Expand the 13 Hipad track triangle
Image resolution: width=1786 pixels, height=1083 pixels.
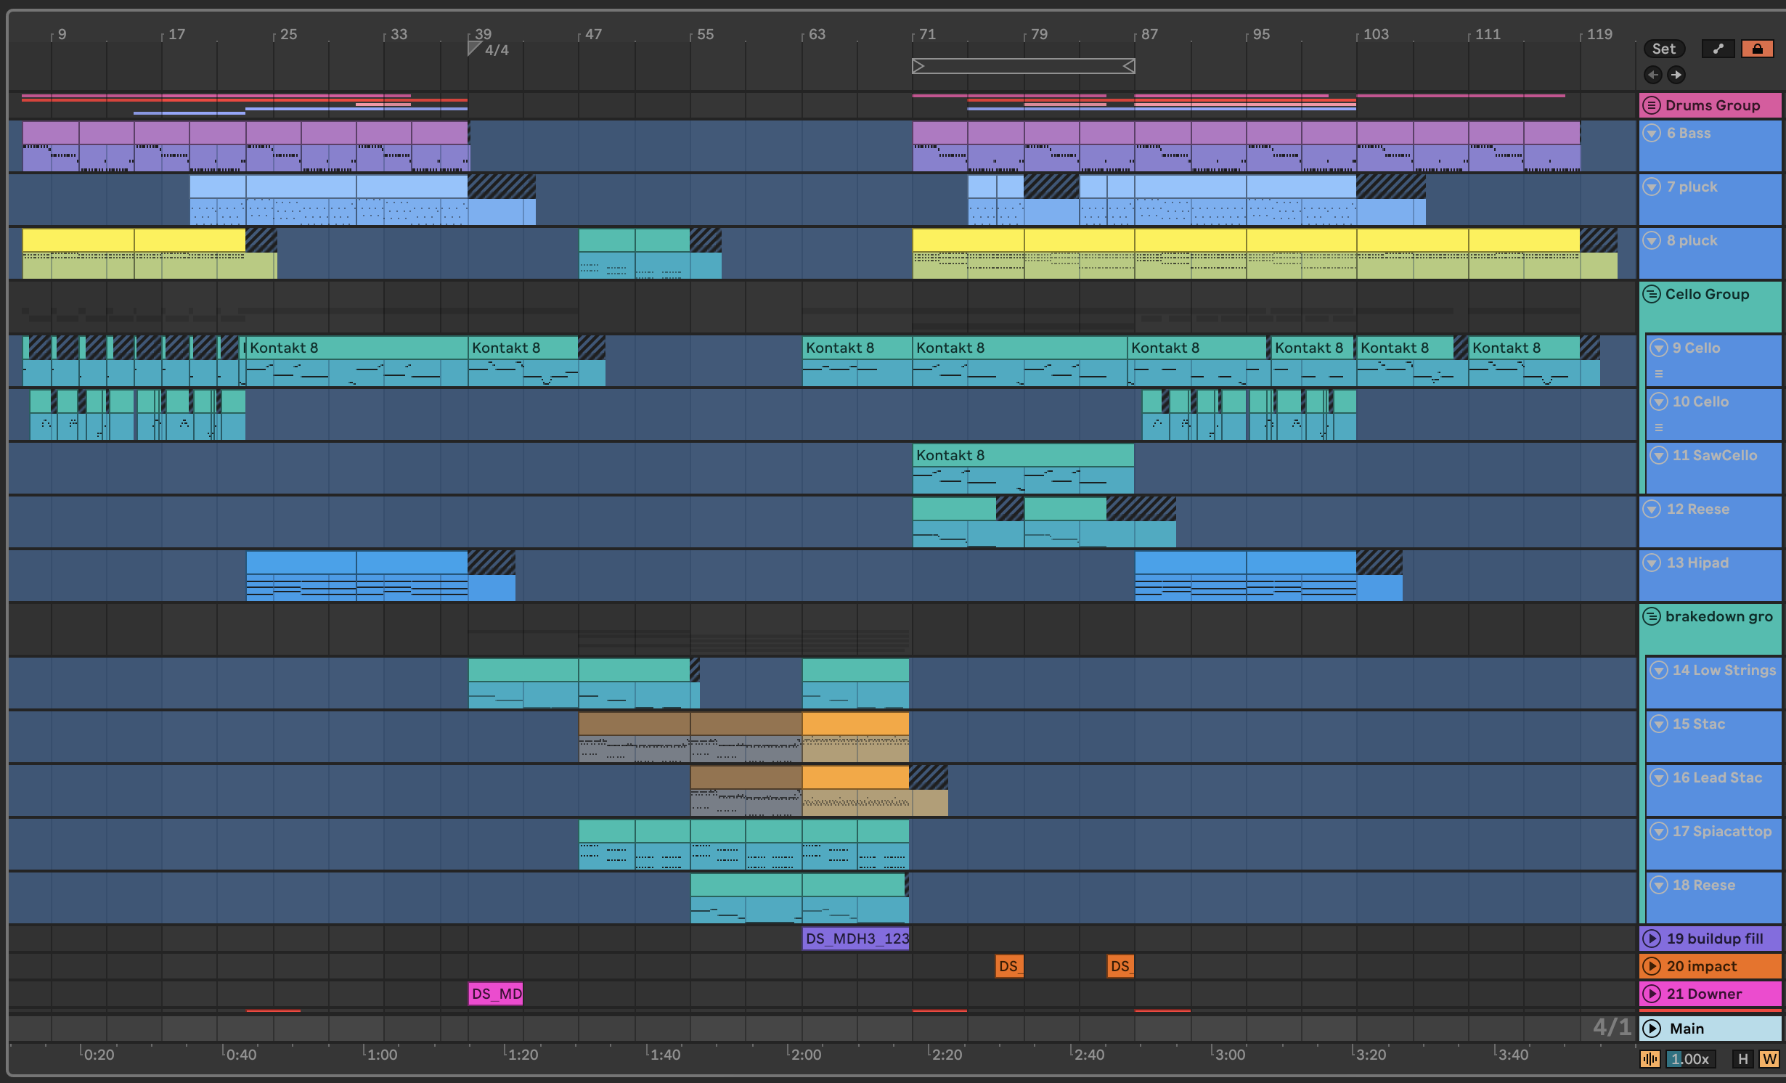pos(1652,563)
